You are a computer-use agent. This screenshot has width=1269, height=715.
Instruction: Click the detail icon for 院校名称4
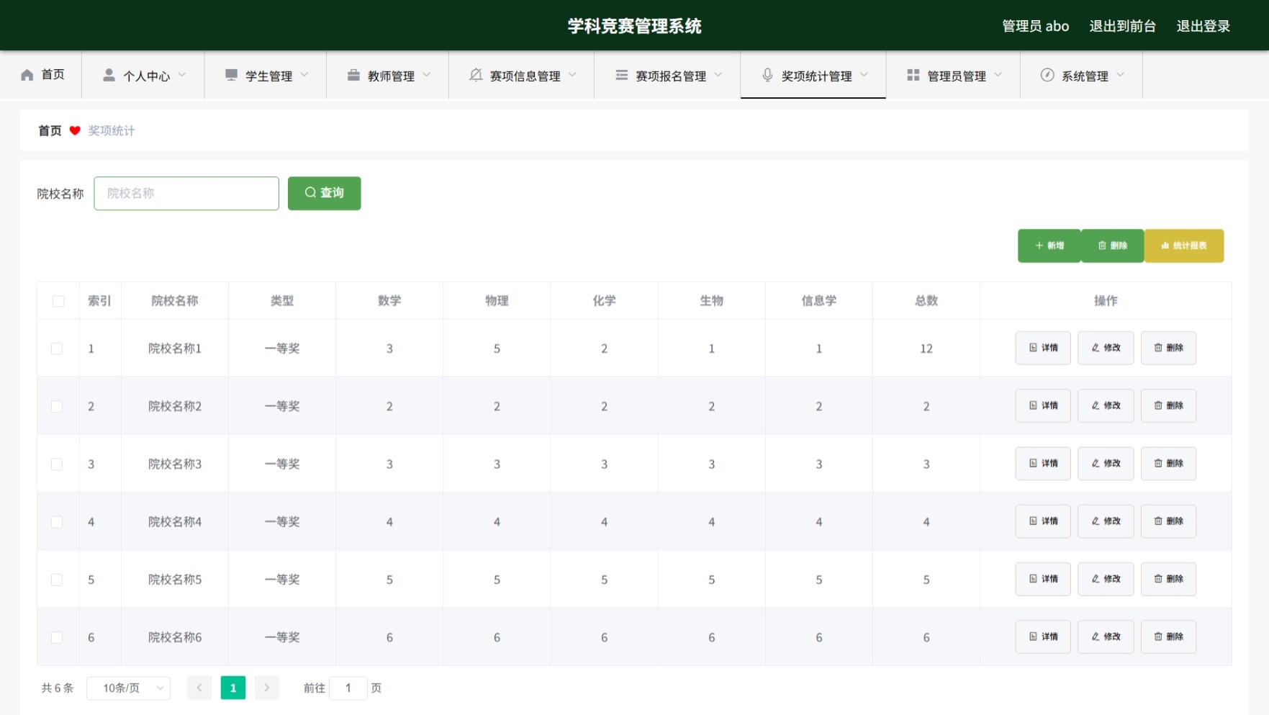pyautogui.click(x=1034, y=521)
